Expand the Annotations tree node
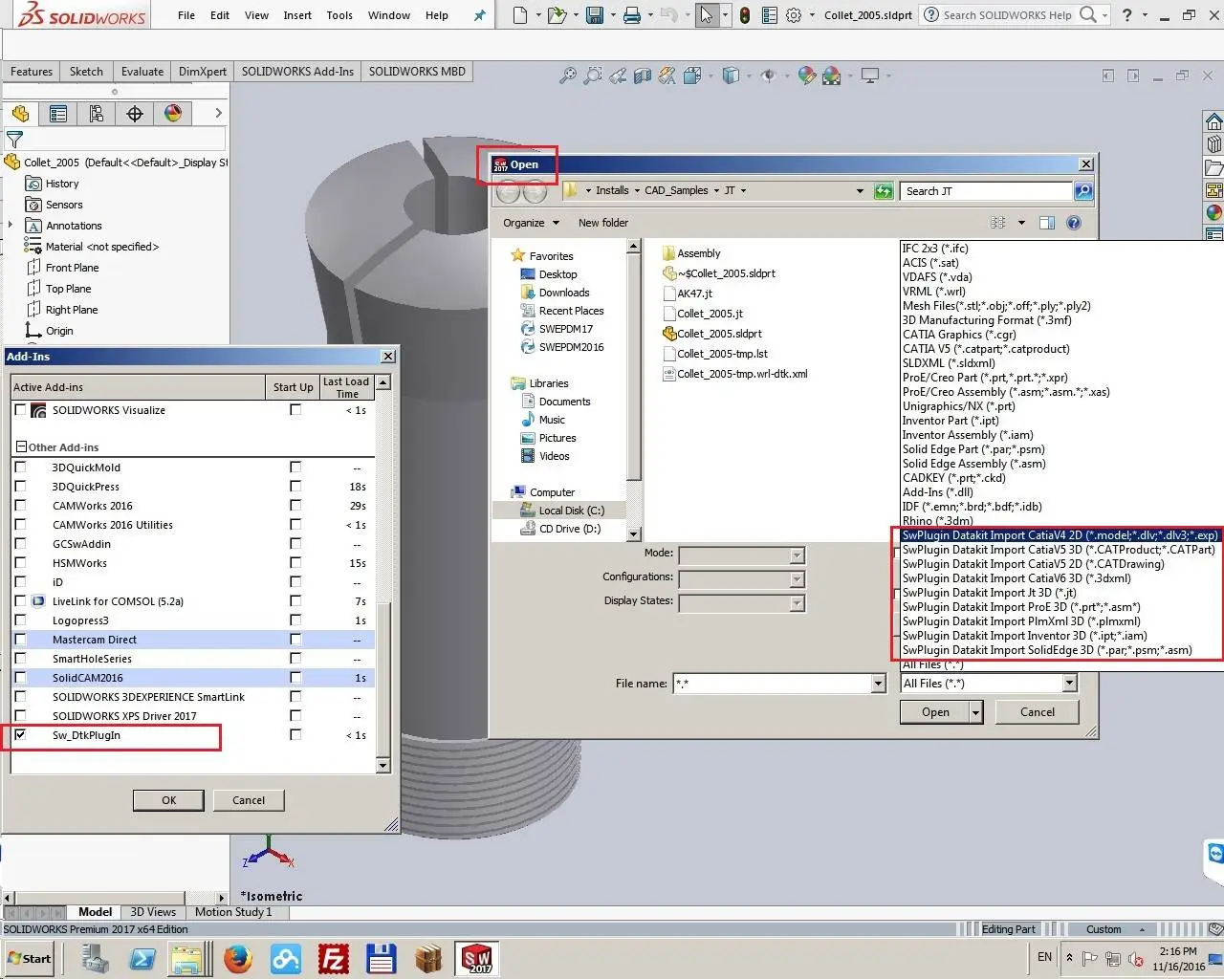This screenshot has width=1224, height=979. pyautogui.click(x=11, y=226)
